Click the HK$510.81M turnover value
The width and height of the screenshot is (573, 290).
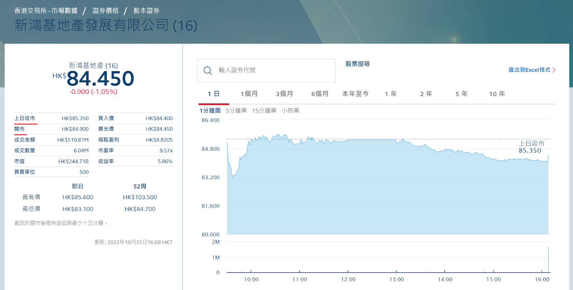(x=73, y=140)
